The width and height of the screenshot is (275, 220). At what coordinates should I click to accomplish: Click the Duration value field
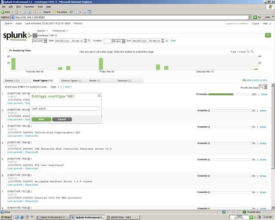tap(107, 41)
